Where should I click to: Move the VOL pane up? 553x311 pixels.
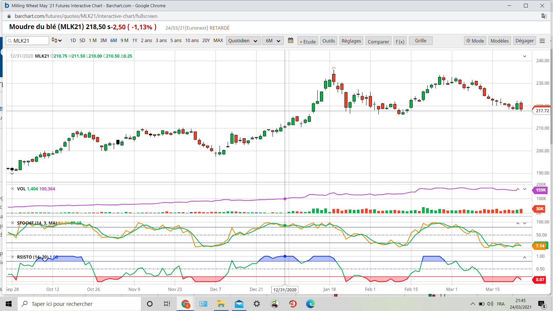(518, 189)
